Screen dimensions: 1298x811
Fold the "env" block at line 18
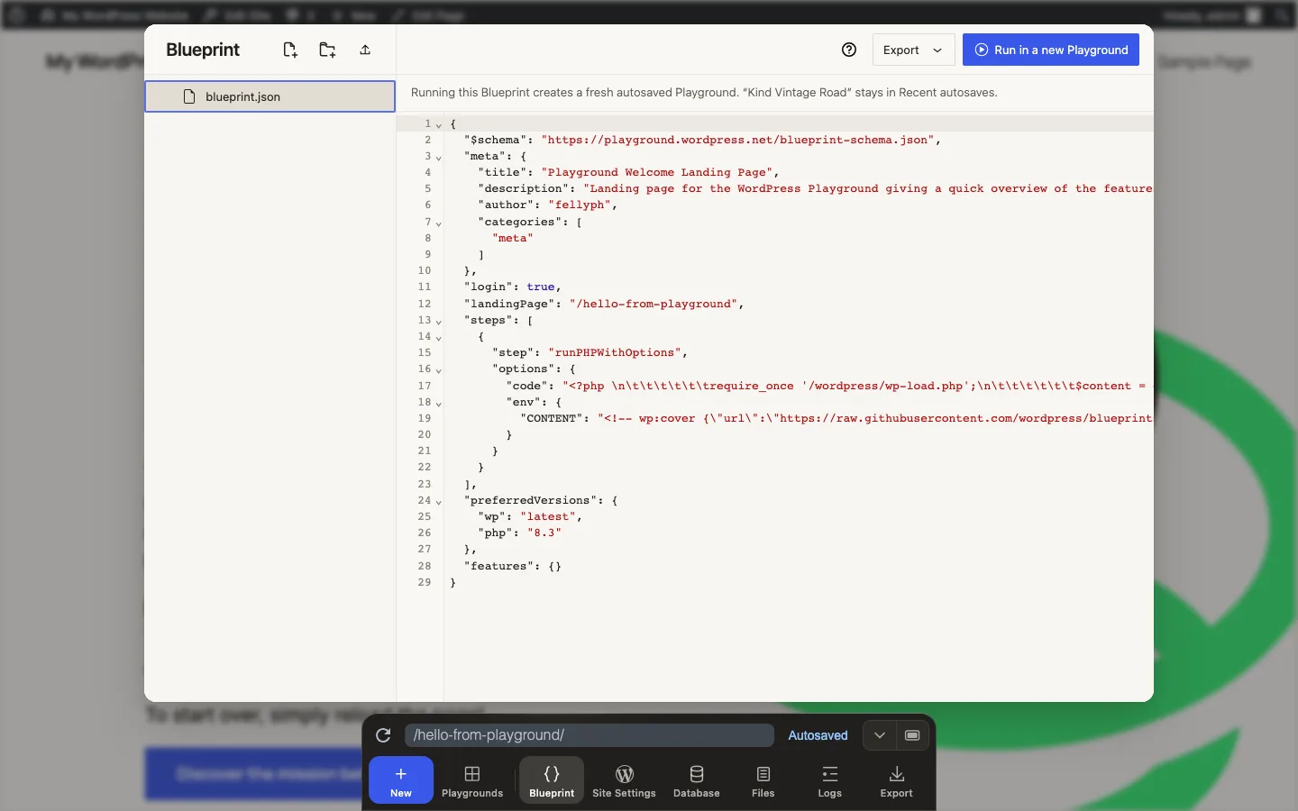click(439, 404)
